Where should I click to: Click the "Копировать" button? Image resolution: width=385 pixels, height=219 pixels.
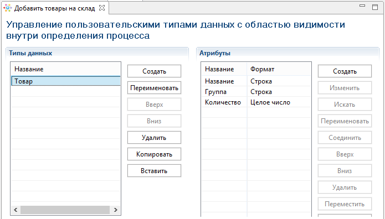tap(154, 154)
